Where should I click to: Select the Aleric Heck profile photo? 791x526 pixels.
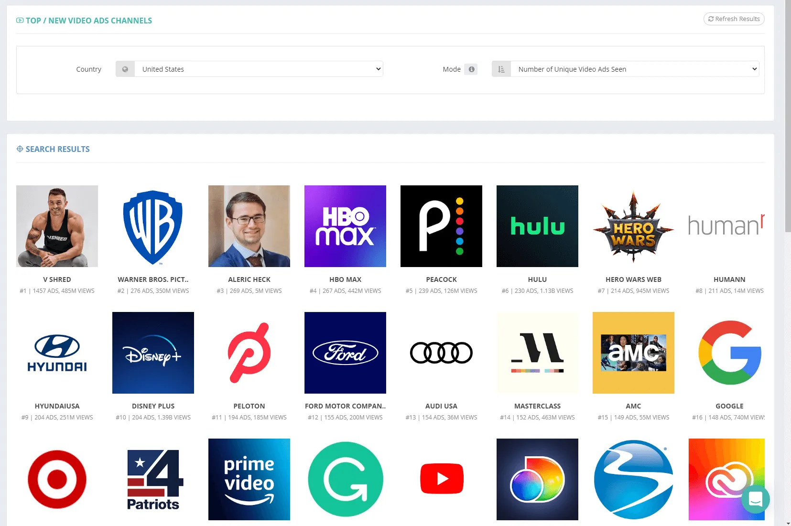(x=249, y=226)
